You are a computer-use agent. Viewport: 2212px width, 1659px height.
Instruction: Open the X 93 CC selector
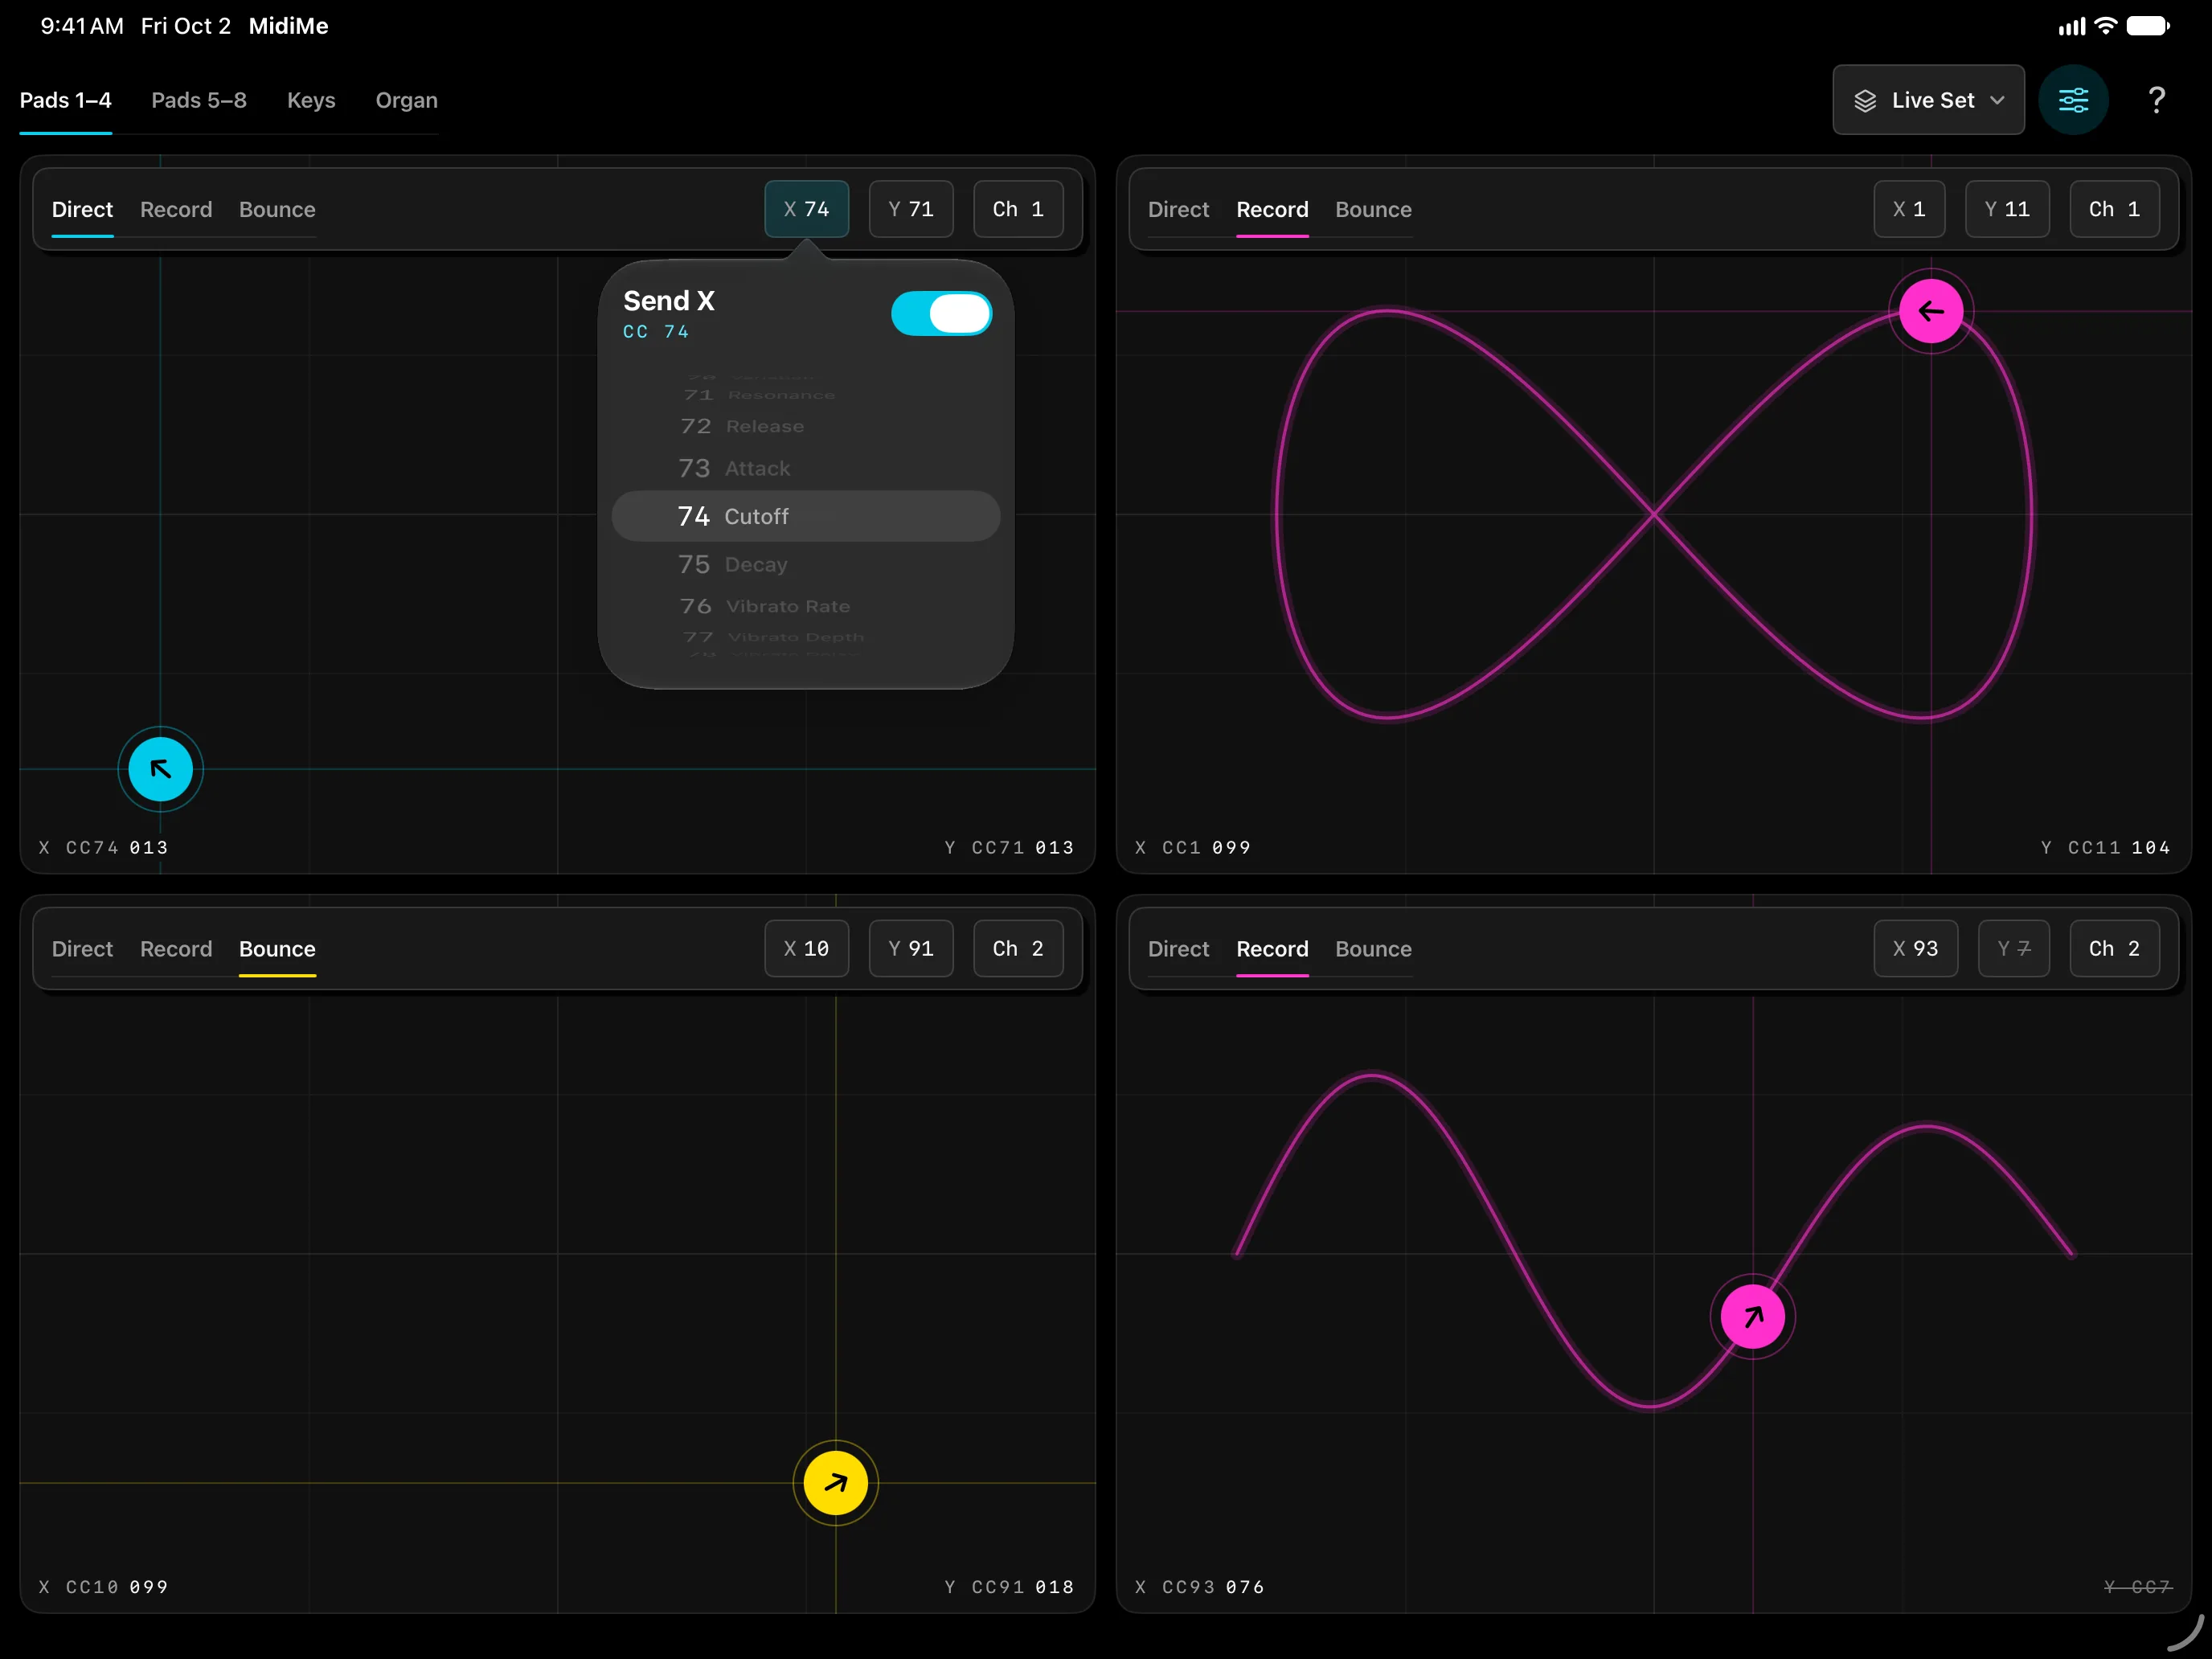click(1915, 948)
